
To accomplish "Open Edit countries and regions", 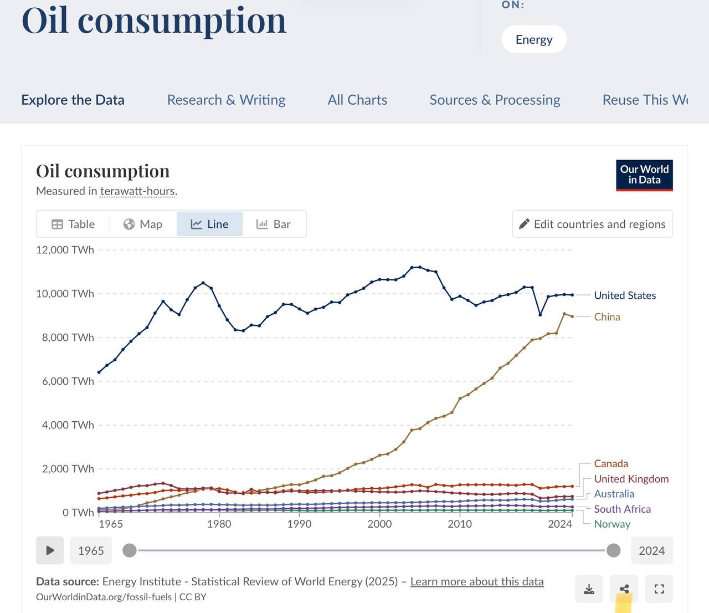I will (592, 224).
